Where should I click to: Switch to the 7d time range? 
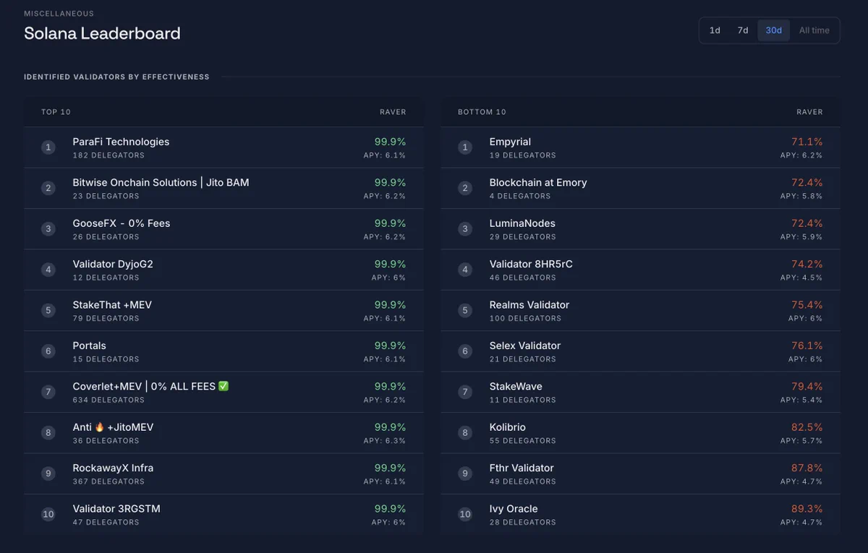[x=743, y=30]
